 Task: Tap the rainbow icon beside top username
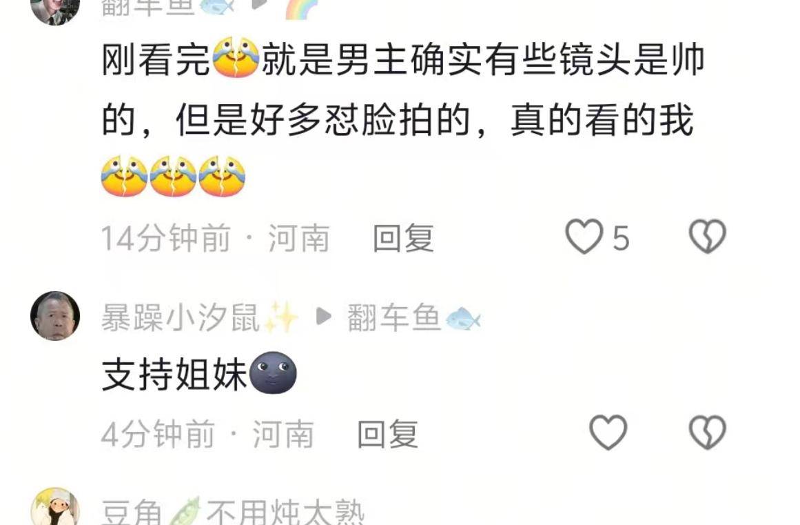tap(301, 9)
